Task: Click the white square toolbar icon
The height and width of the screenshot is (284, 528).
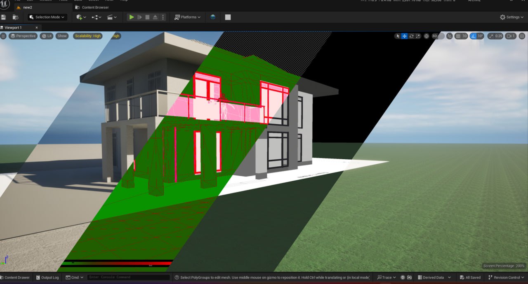Action: click(x=228, y=17)
